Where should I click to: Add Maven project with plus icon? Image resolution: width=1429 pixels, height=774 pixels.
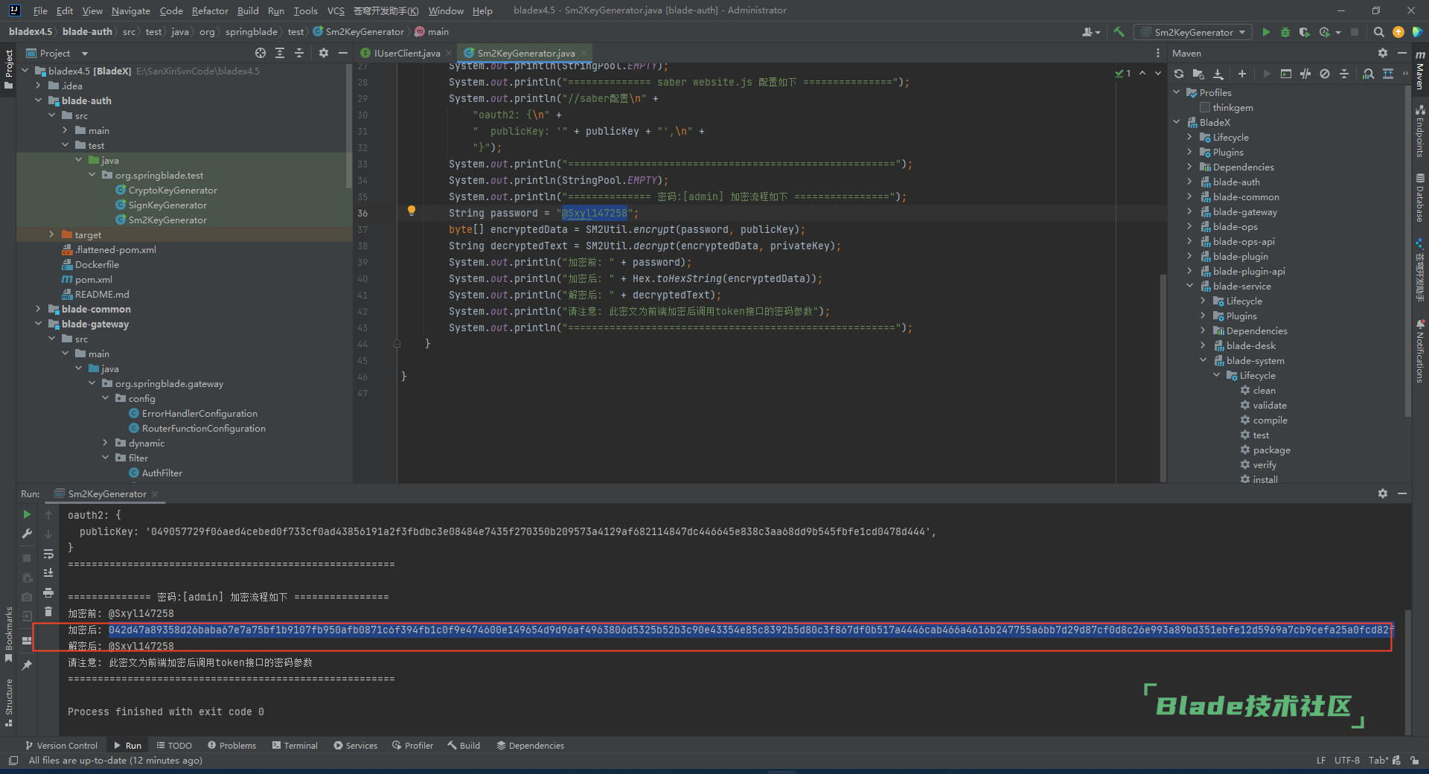tap(1241, 74)
